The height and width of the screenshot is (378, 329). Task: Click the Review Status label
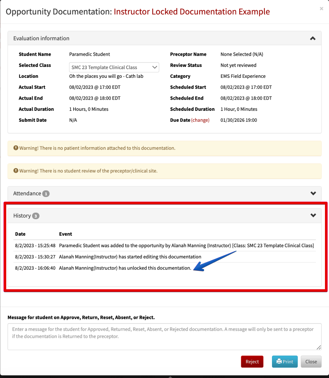tap(186, 65)
